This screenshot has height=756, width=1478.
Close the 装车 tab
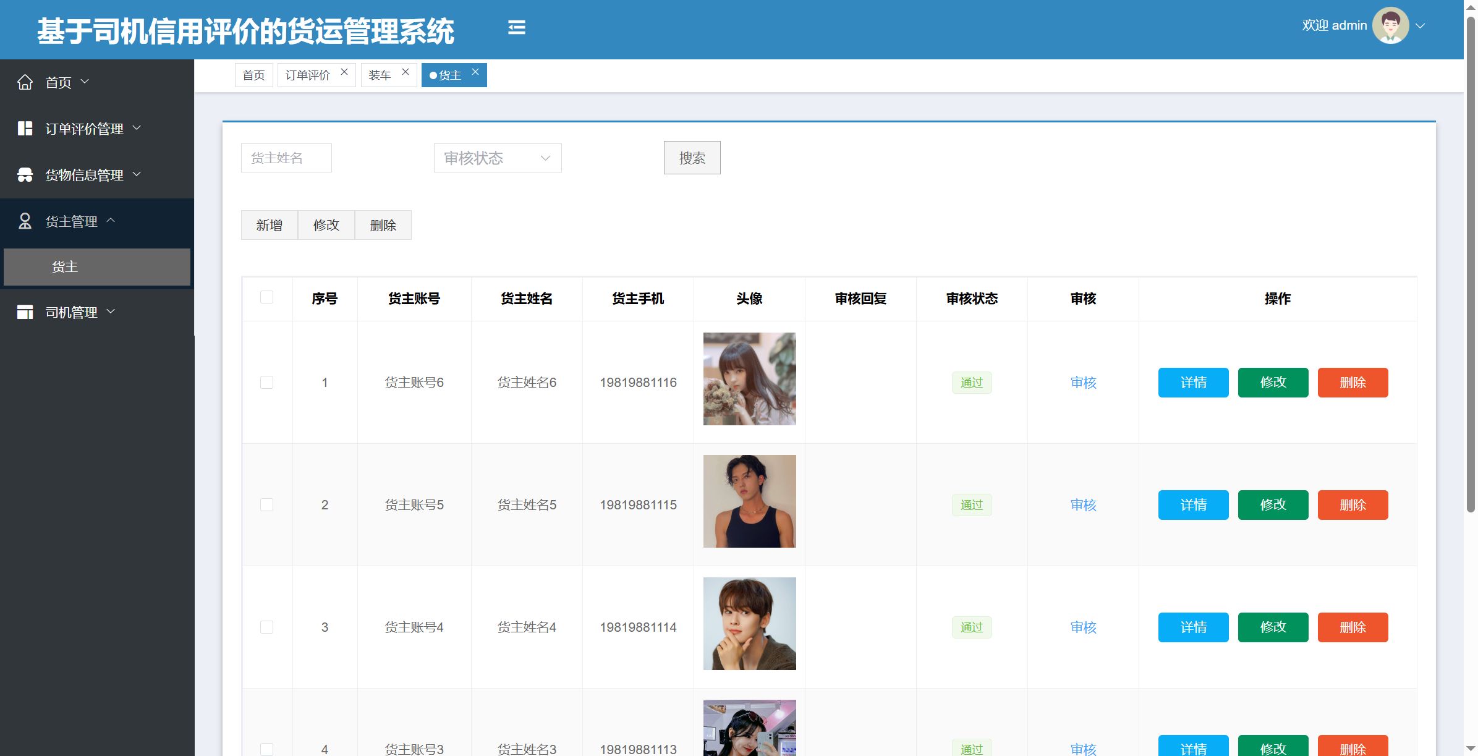pos(406,72)
